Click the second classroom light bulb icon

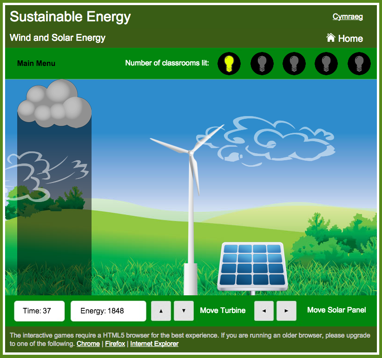click(262, 64)
